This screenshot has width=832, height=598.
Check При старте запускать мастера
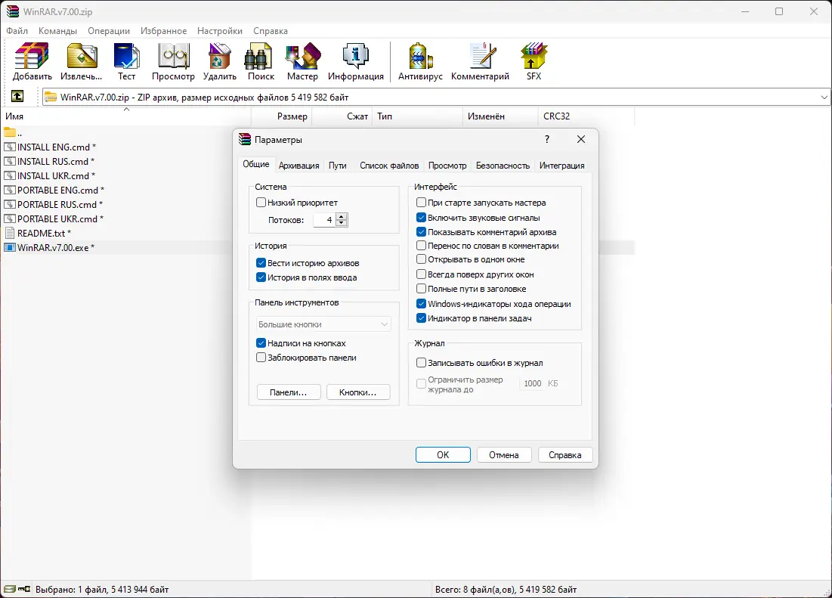click(x=422, y=202)
